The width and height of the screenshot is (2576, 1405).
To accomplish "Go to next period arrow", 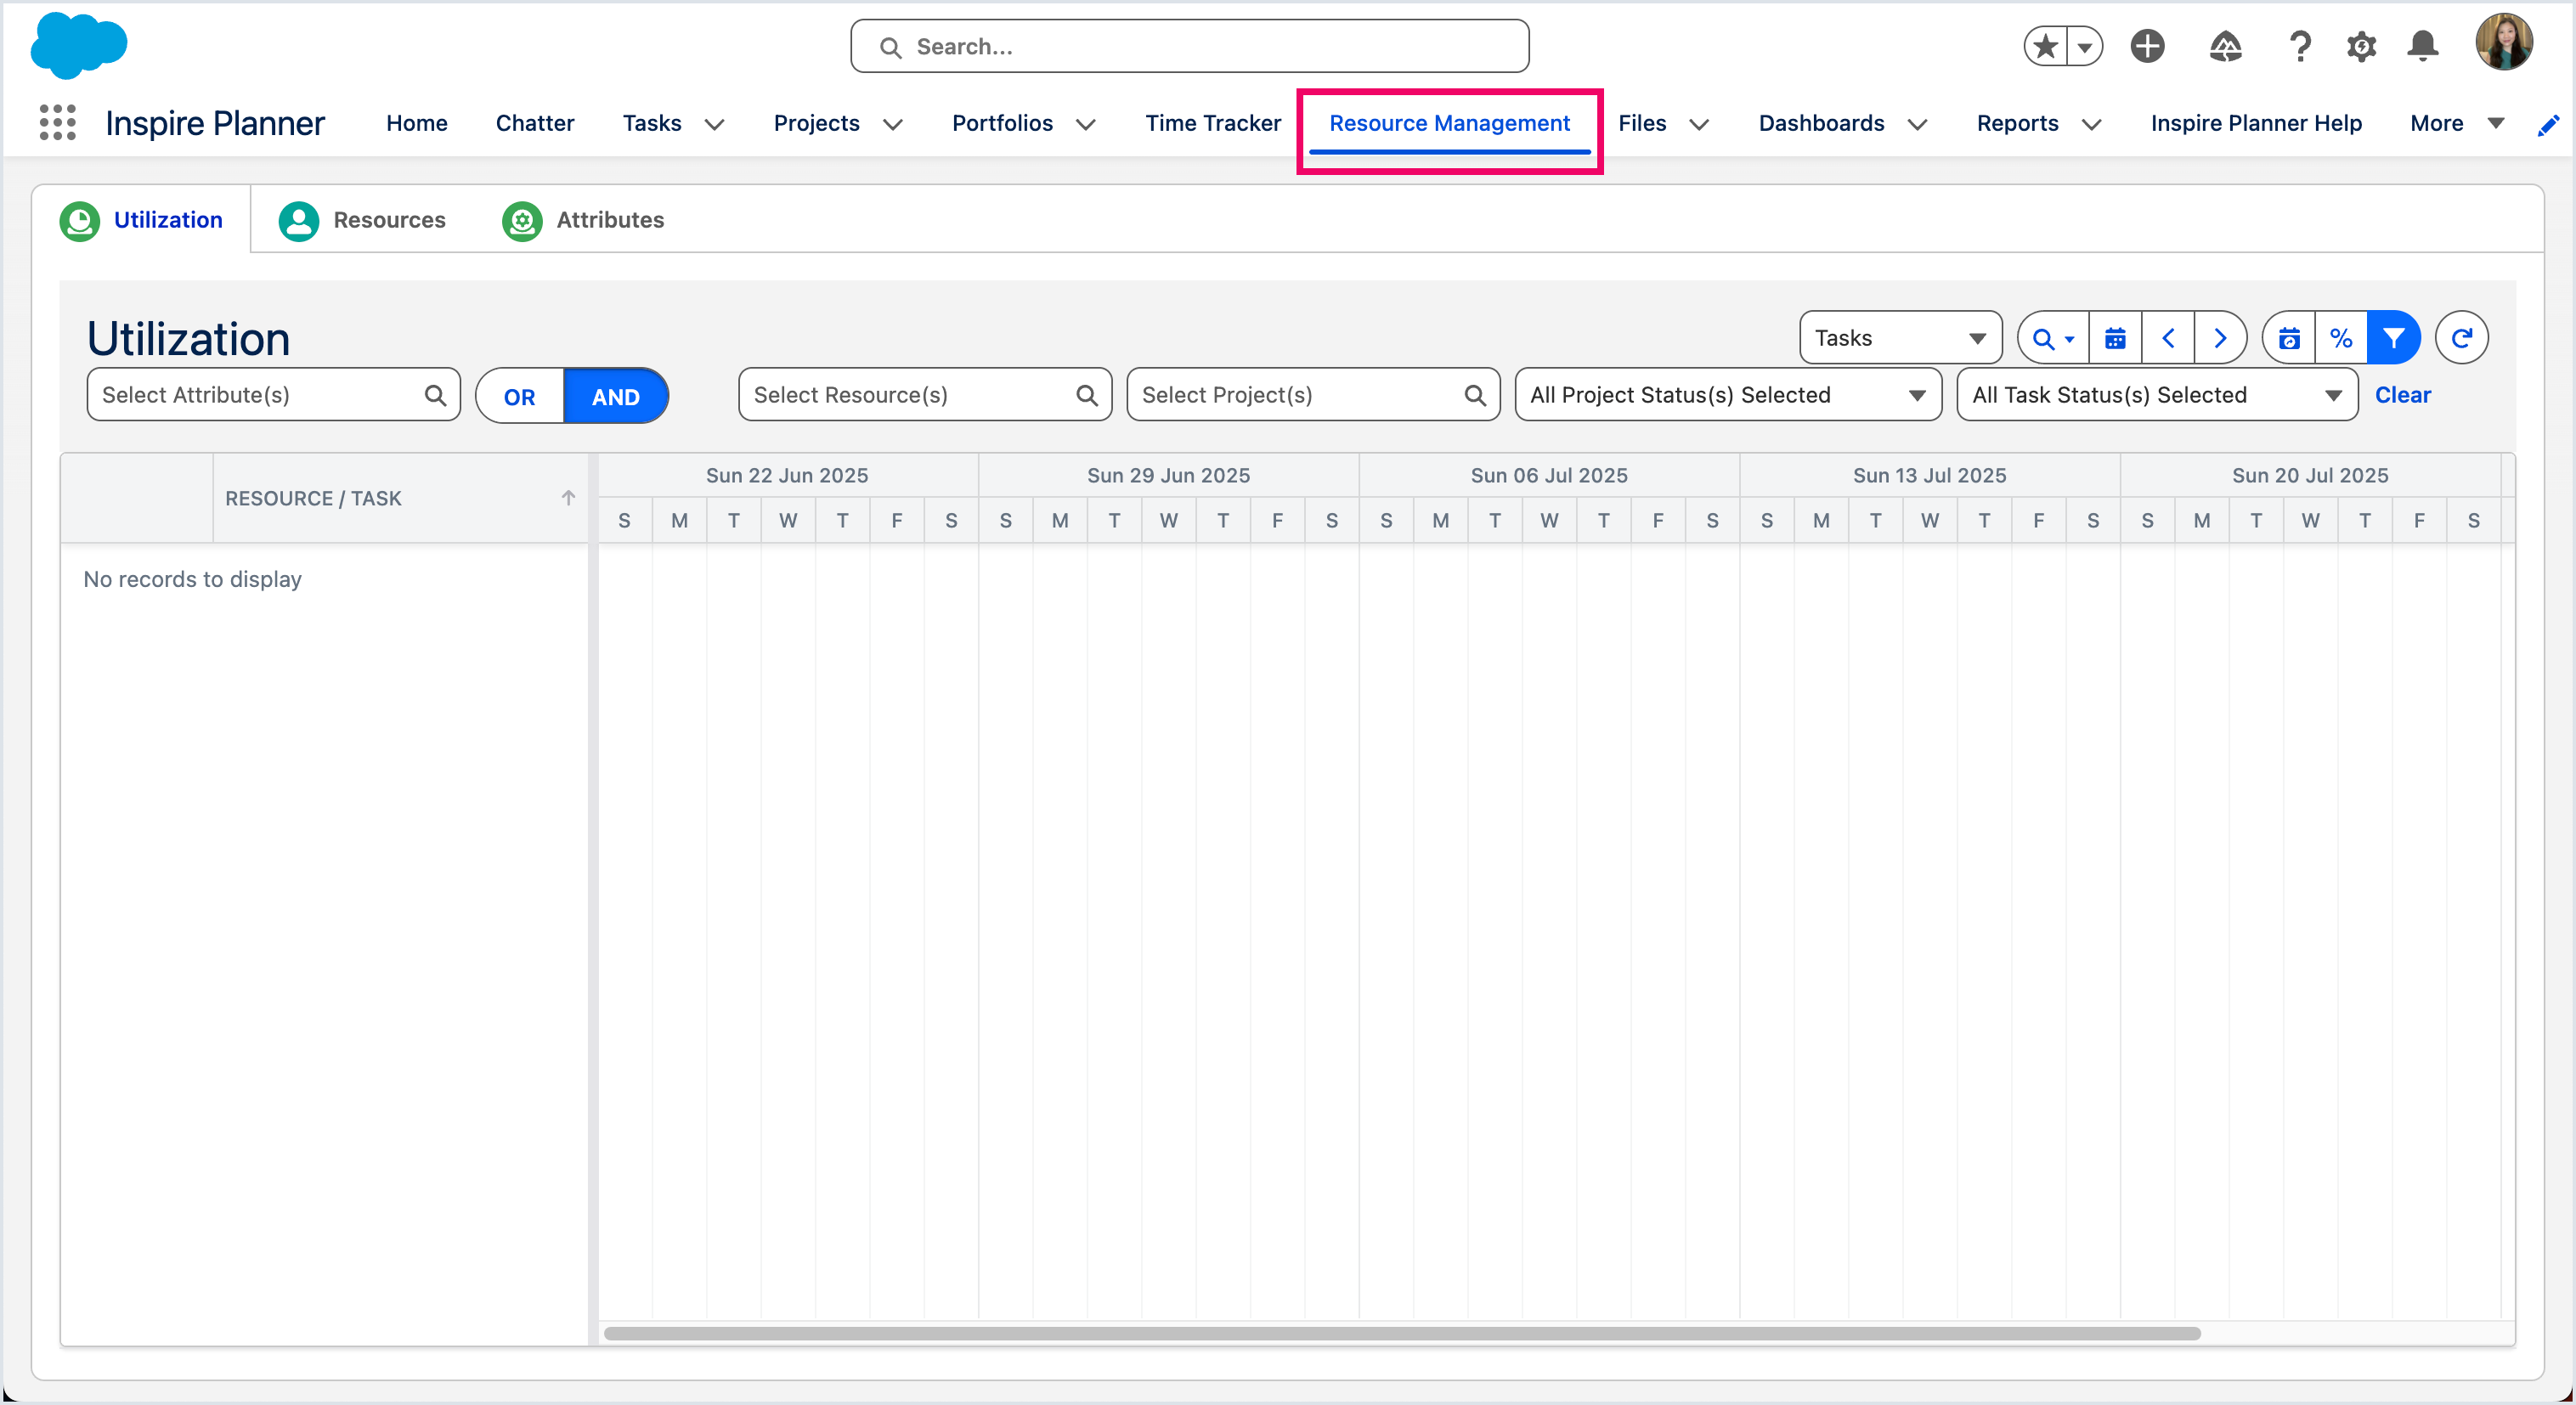I will pyautogui.click(x=2220, y=338).
